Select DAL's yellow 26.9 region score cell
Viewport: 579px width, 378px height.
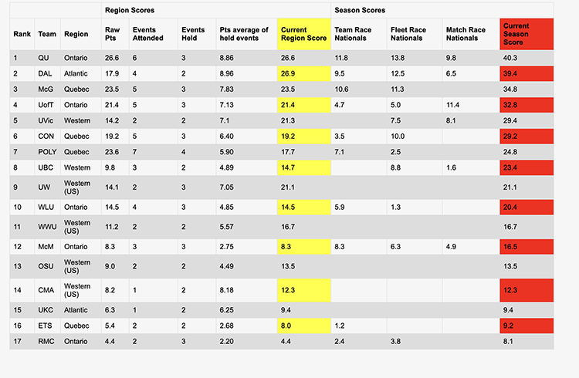click(x=304, y=73)
